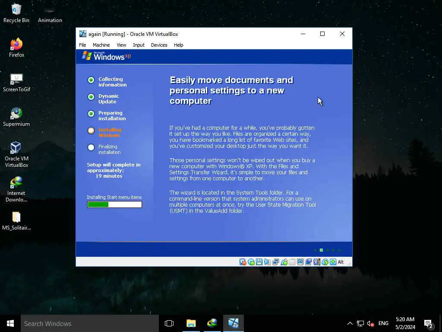Click the CPU virtualization 'V' indicator icon
The width and height of the screenshot is (442, 332).
point(317,262)
